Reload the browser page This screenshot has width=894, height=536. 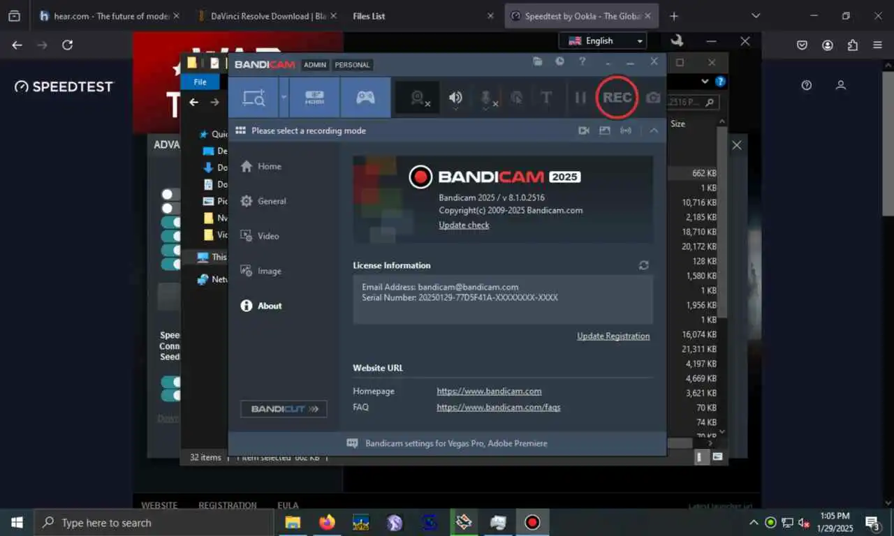[x=67, y=45]
